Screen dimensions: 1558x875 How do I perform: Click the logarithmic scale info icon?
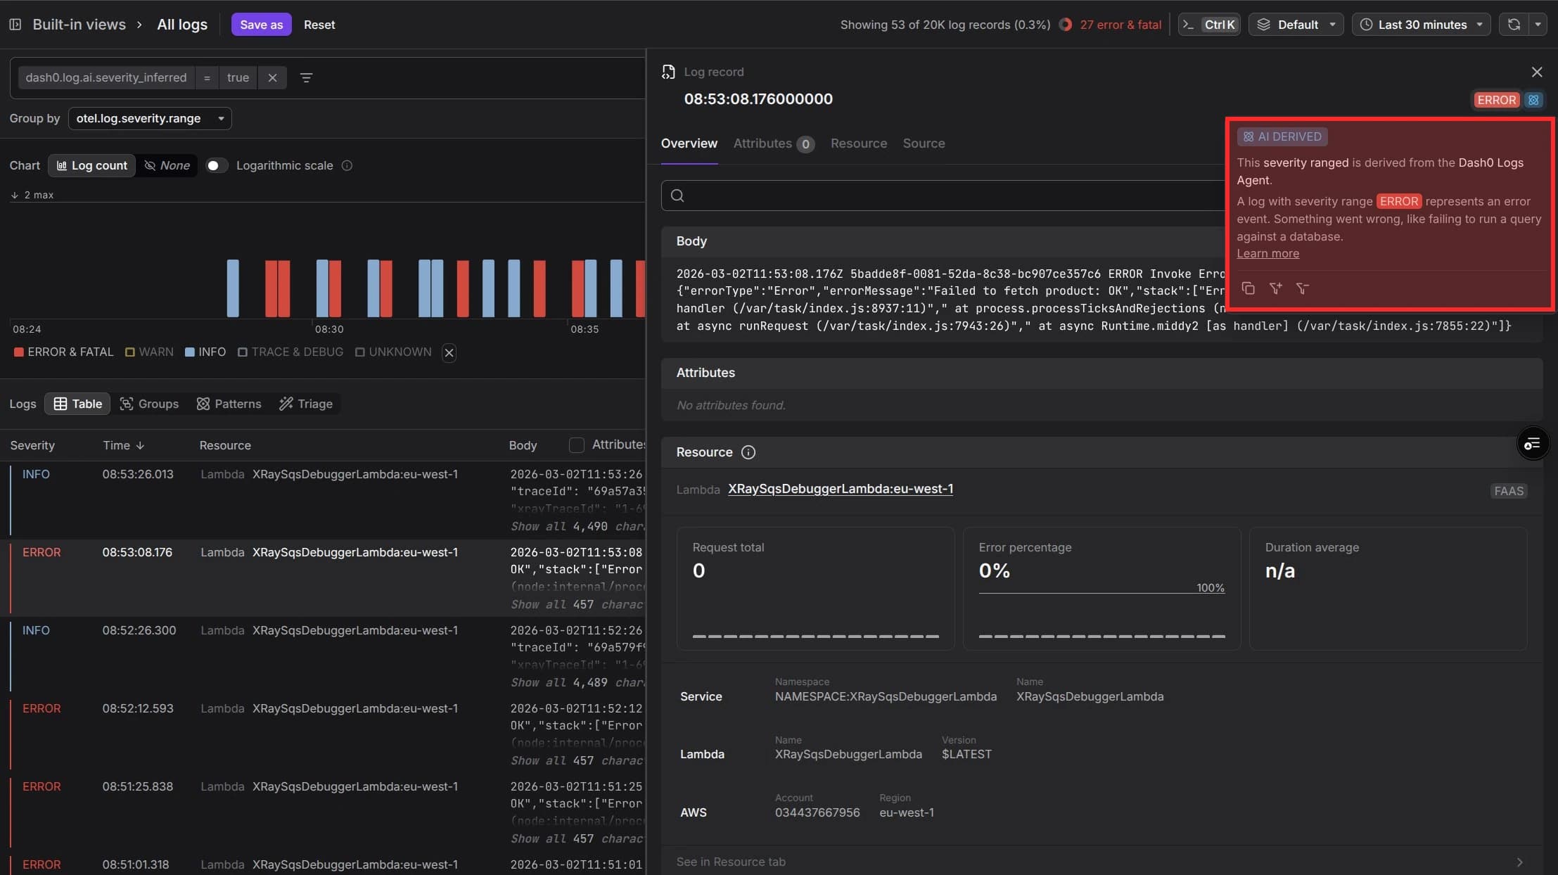347,165
